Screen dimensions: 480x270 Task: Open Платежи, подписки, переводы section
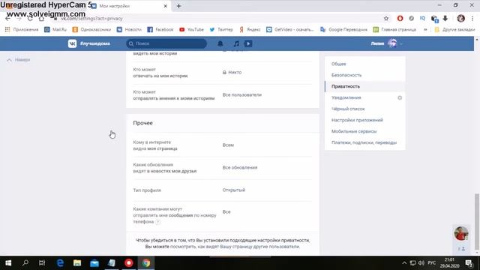364,142
